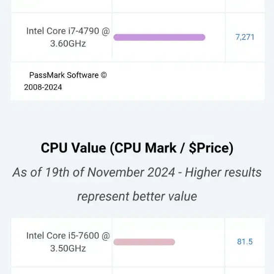Viewport: 274px width, 274px height.
Task: Click the 2008-2024 copyright year text
Action: (x=43, y=87)
